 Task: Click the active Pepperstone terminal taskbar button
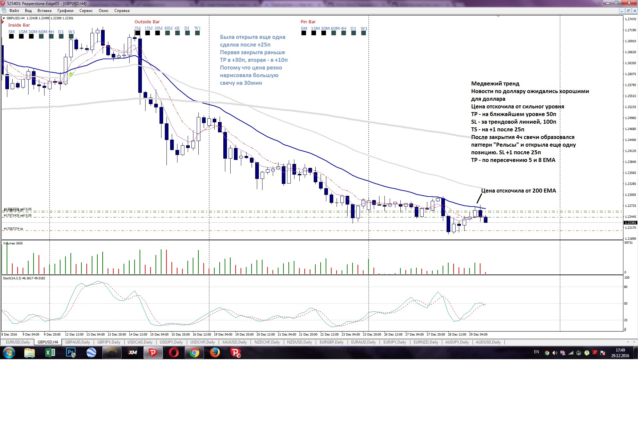(x=153, y=353)
